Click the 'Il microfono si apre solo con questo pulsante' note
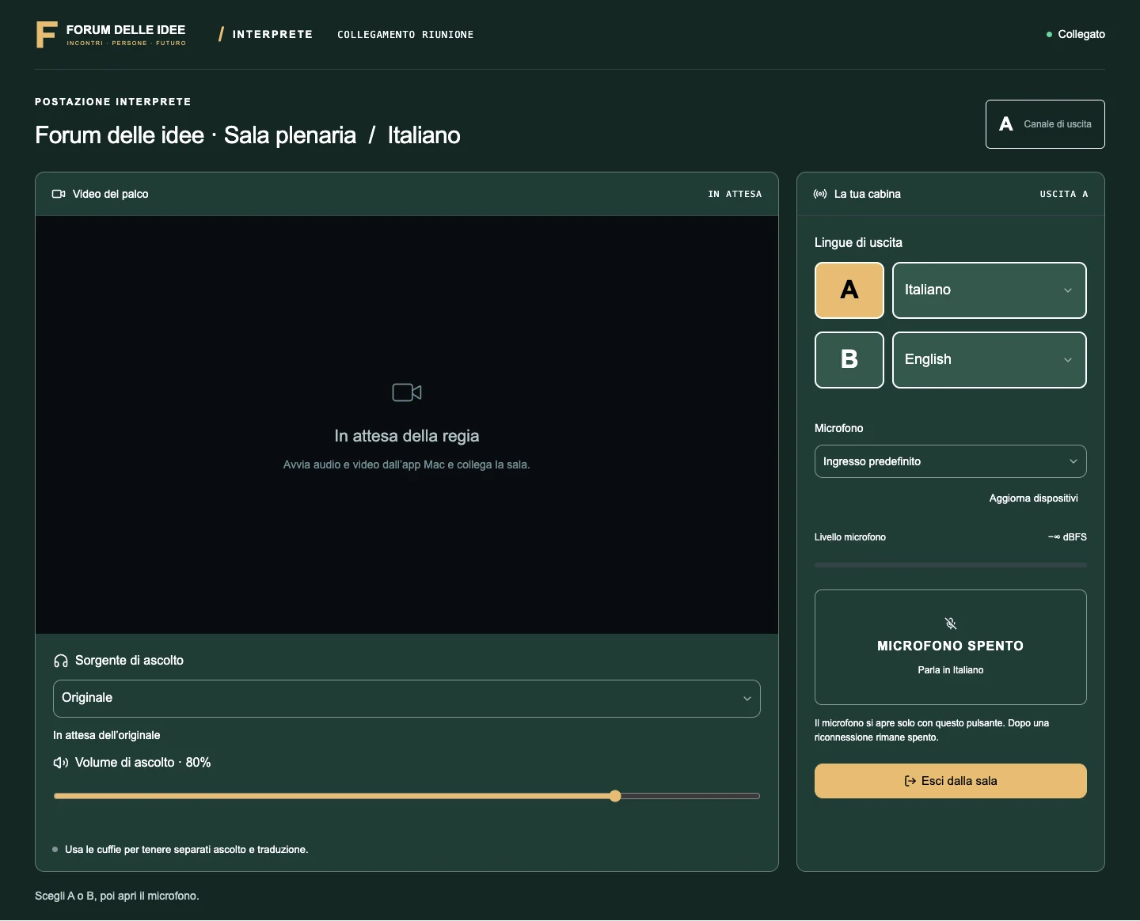This screenshot has width=1140, height=921. pos(932,730)
